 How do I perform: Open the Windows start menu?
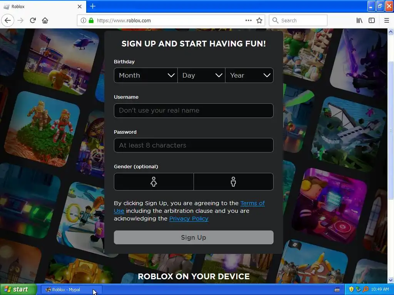click(18, 290)
